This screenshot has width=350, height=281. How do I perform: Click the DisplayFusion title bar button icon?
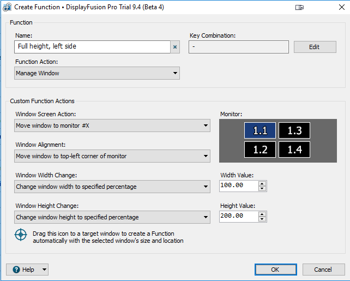tap(299, 7)
